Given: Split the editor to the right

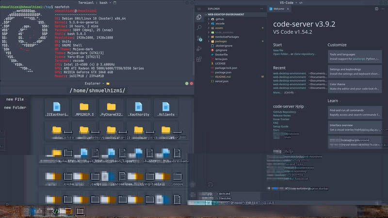Looking at the screenshot, I should tap(376, 9).
